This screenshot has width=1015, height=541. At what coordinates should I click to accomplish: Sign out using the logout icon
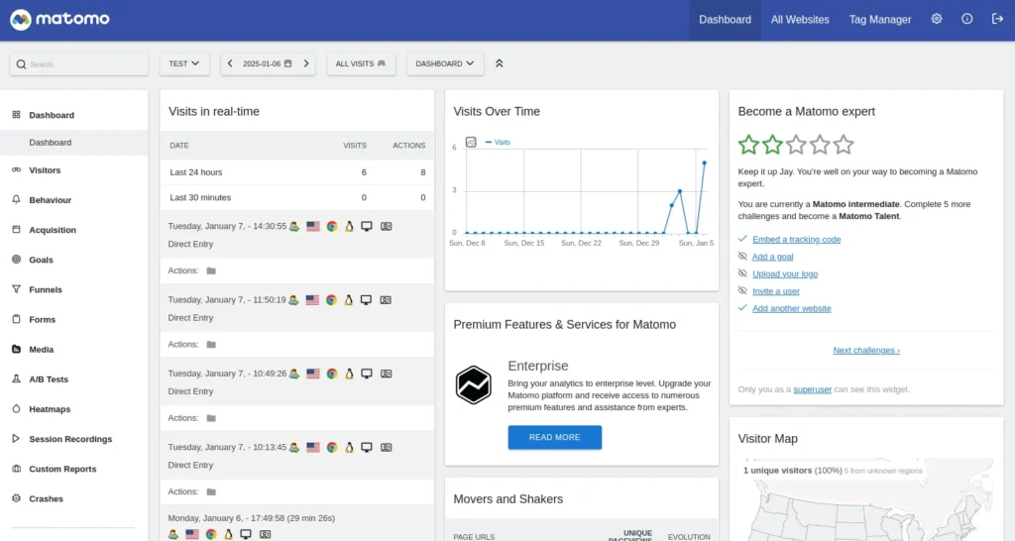pos(997,19)
